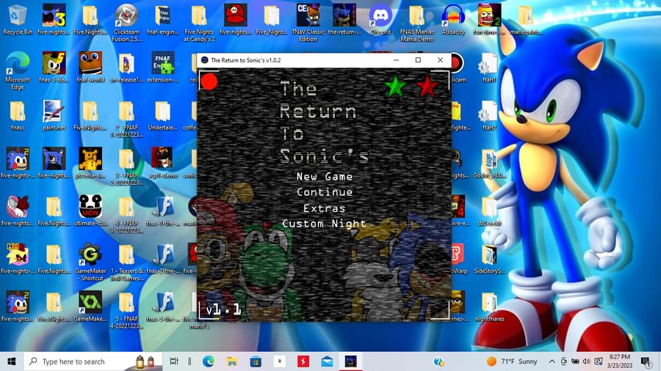Expand hidden system tray icons chevron
The height and width of the screenshot is (371, 661).
(x=552, y=361)
